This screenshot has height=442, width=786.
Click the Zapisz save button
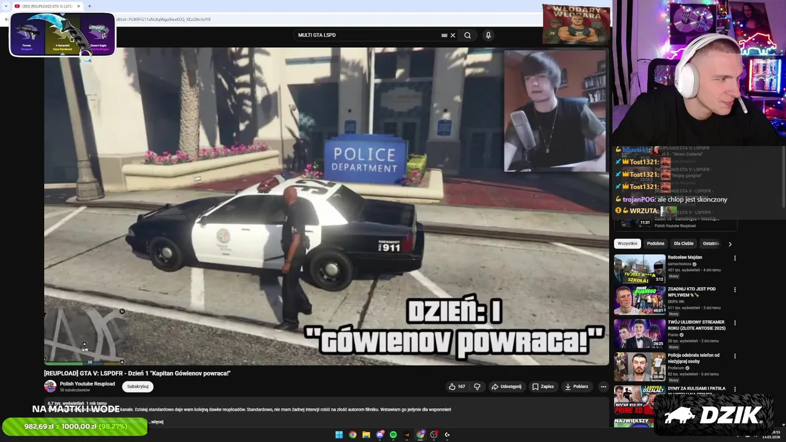(x=543, y=387)
